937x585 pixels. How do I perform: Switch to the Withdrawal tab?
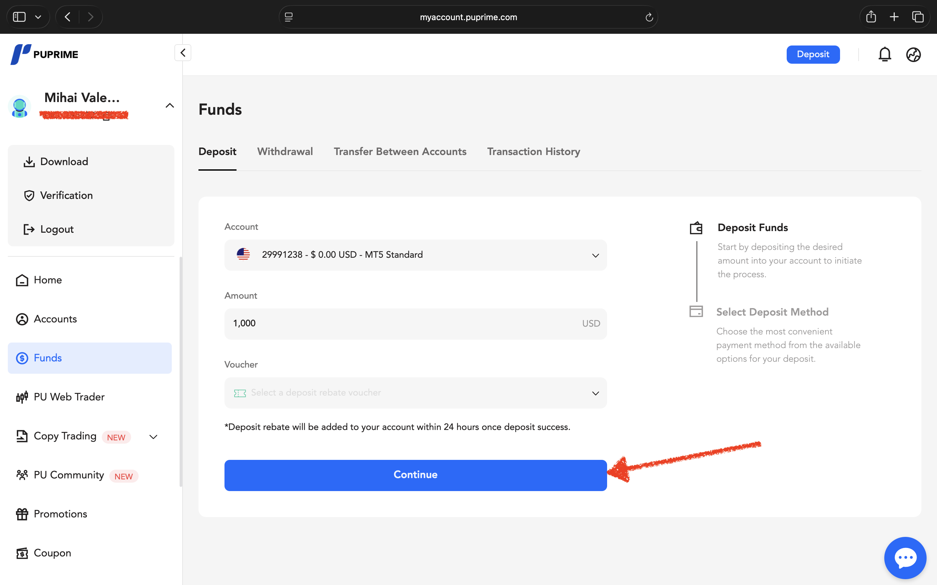point(285,152)
